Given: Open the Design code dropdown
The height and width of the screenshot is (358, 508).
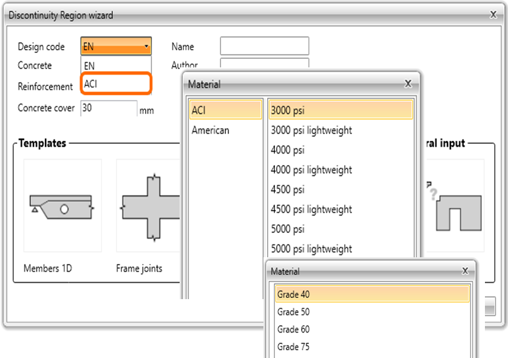Looking at the screenshot, I should (x=115, y=47).
